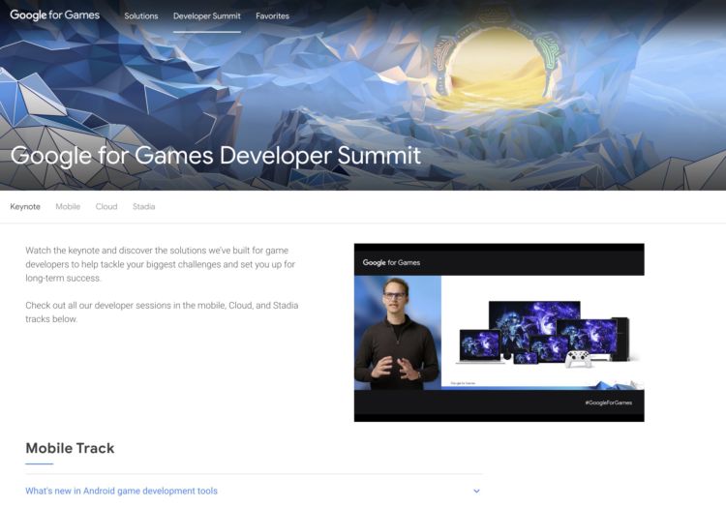
Task: Go to Favorites in top navigation
Action: point(272,15)
